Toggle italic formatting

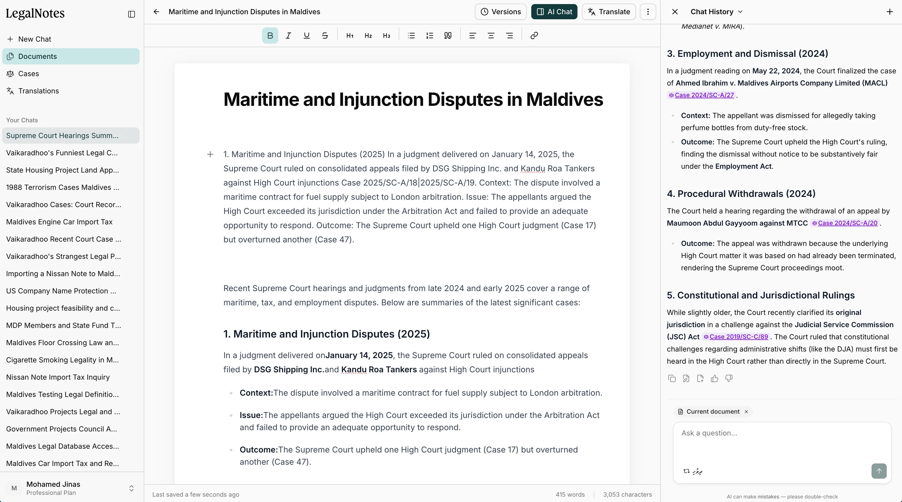[288, 35]
